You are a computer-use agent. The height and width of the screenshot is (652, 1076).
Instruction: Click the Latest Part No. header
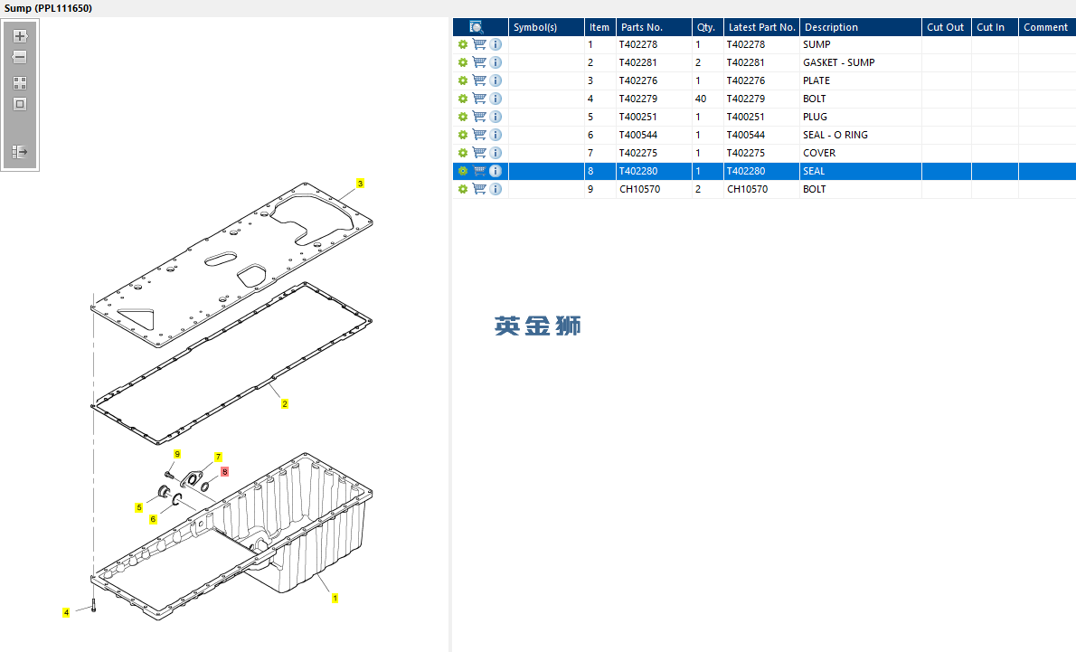tap(761, 27)
